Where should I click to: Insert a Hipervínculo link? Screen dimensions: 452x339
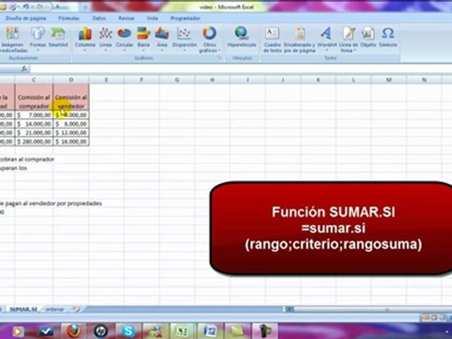242,37
